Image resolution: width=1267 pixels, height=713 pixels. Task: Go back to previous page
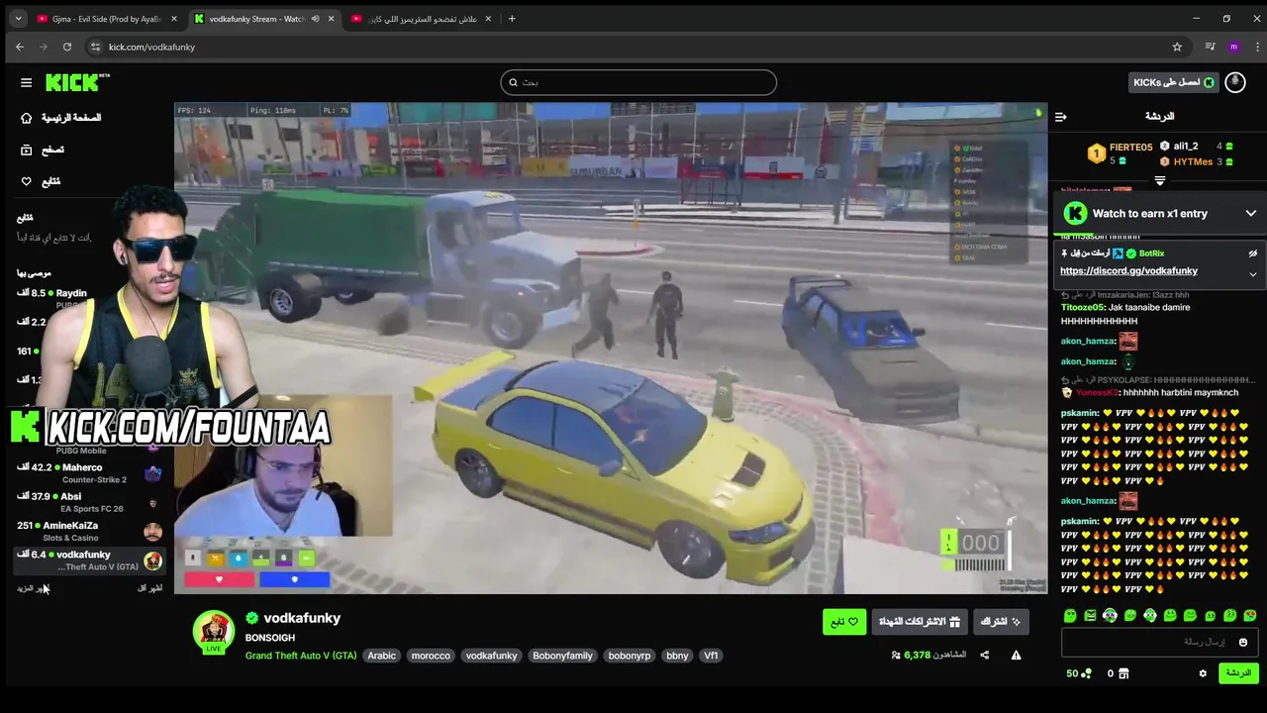(20, 47)
